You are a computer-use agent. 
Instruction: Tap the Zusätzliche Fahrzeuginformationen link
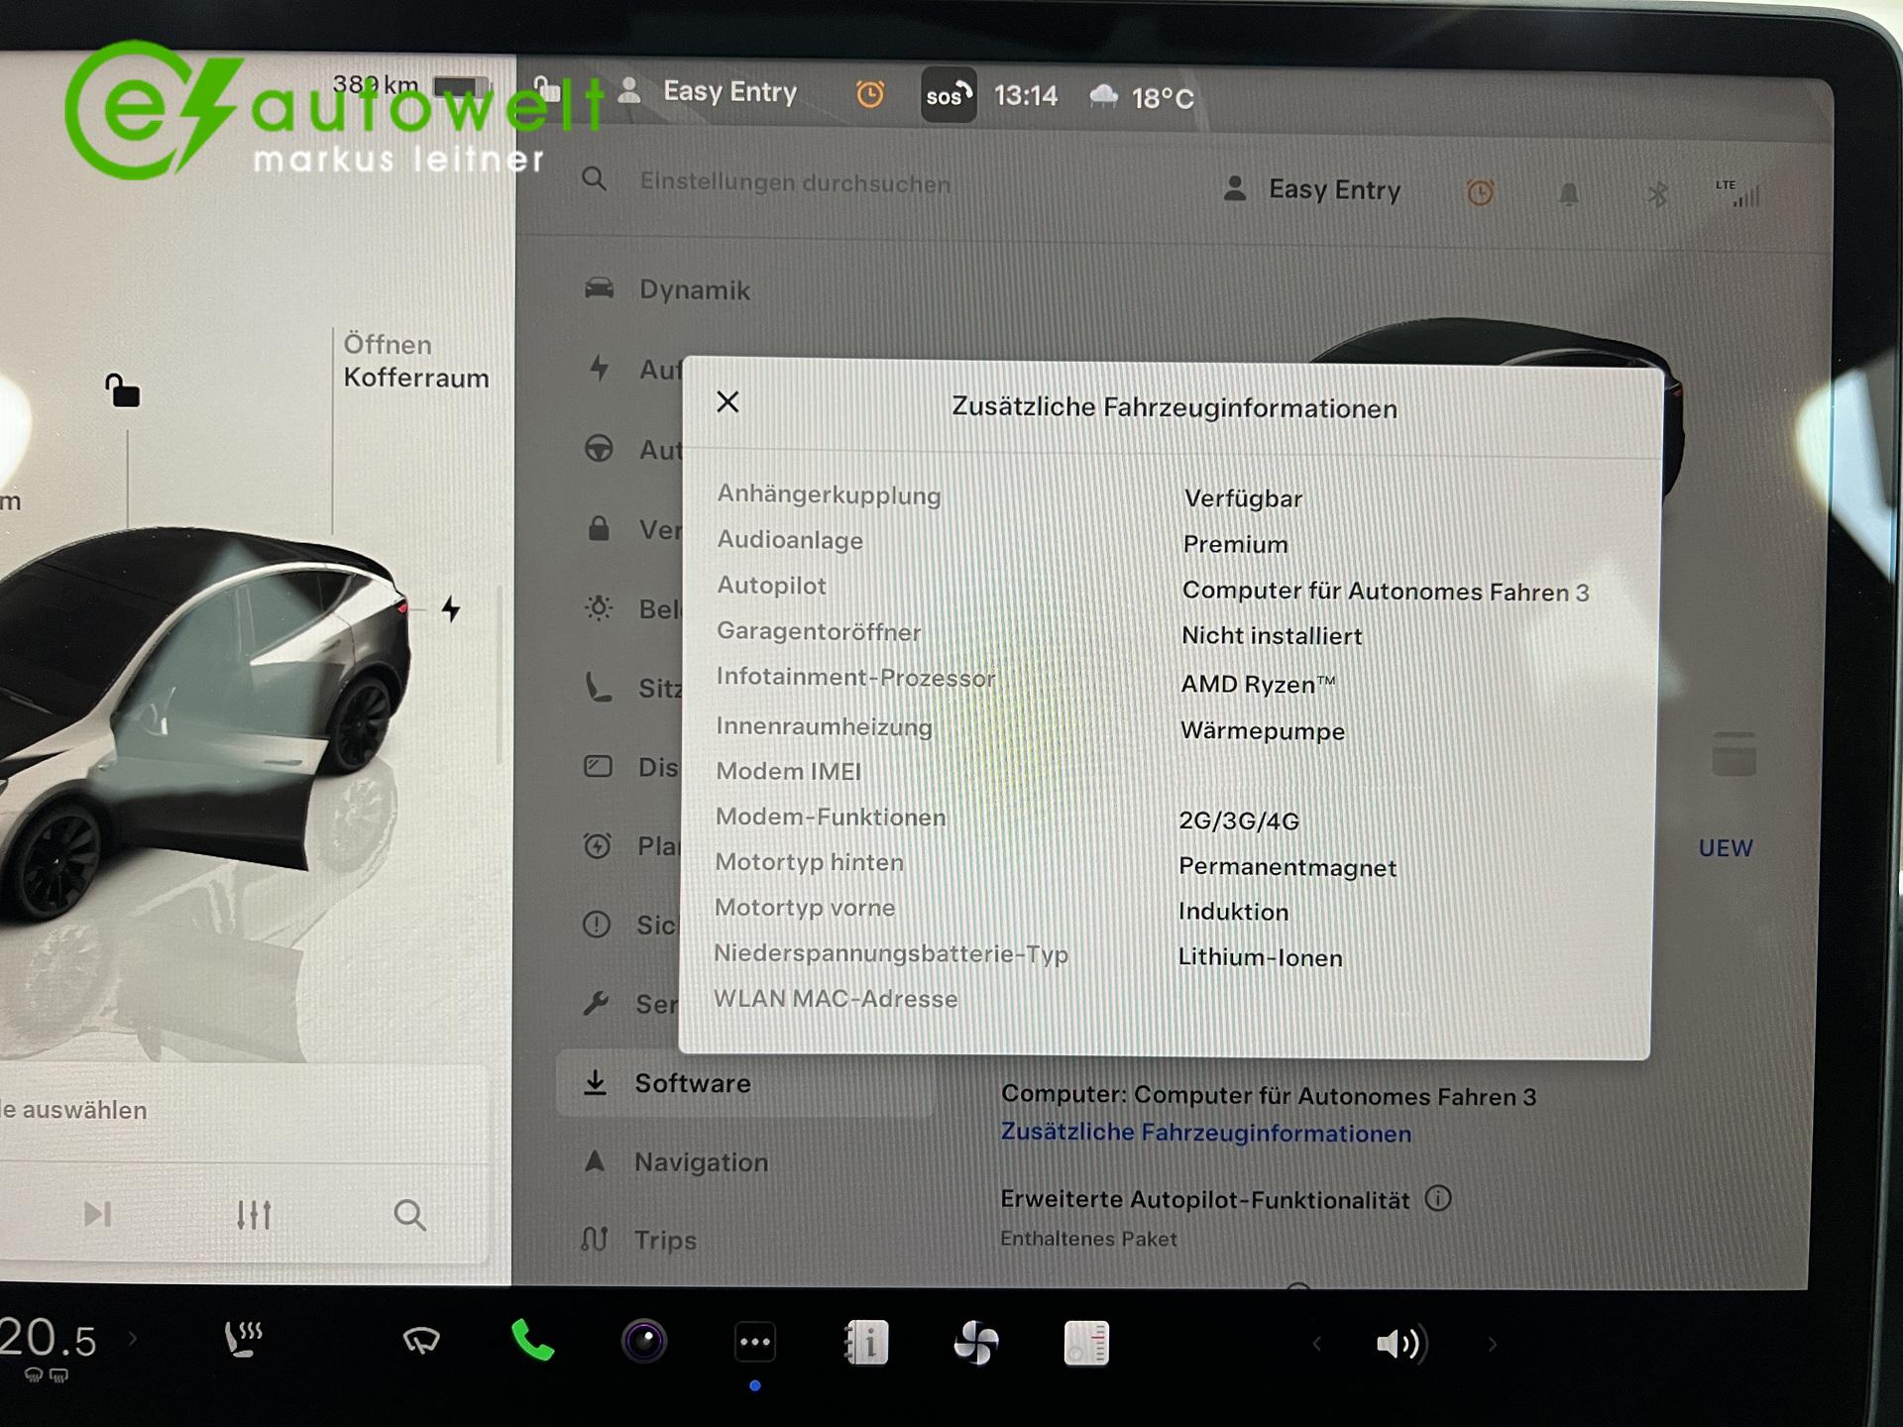click(x=1206, y=1132)
